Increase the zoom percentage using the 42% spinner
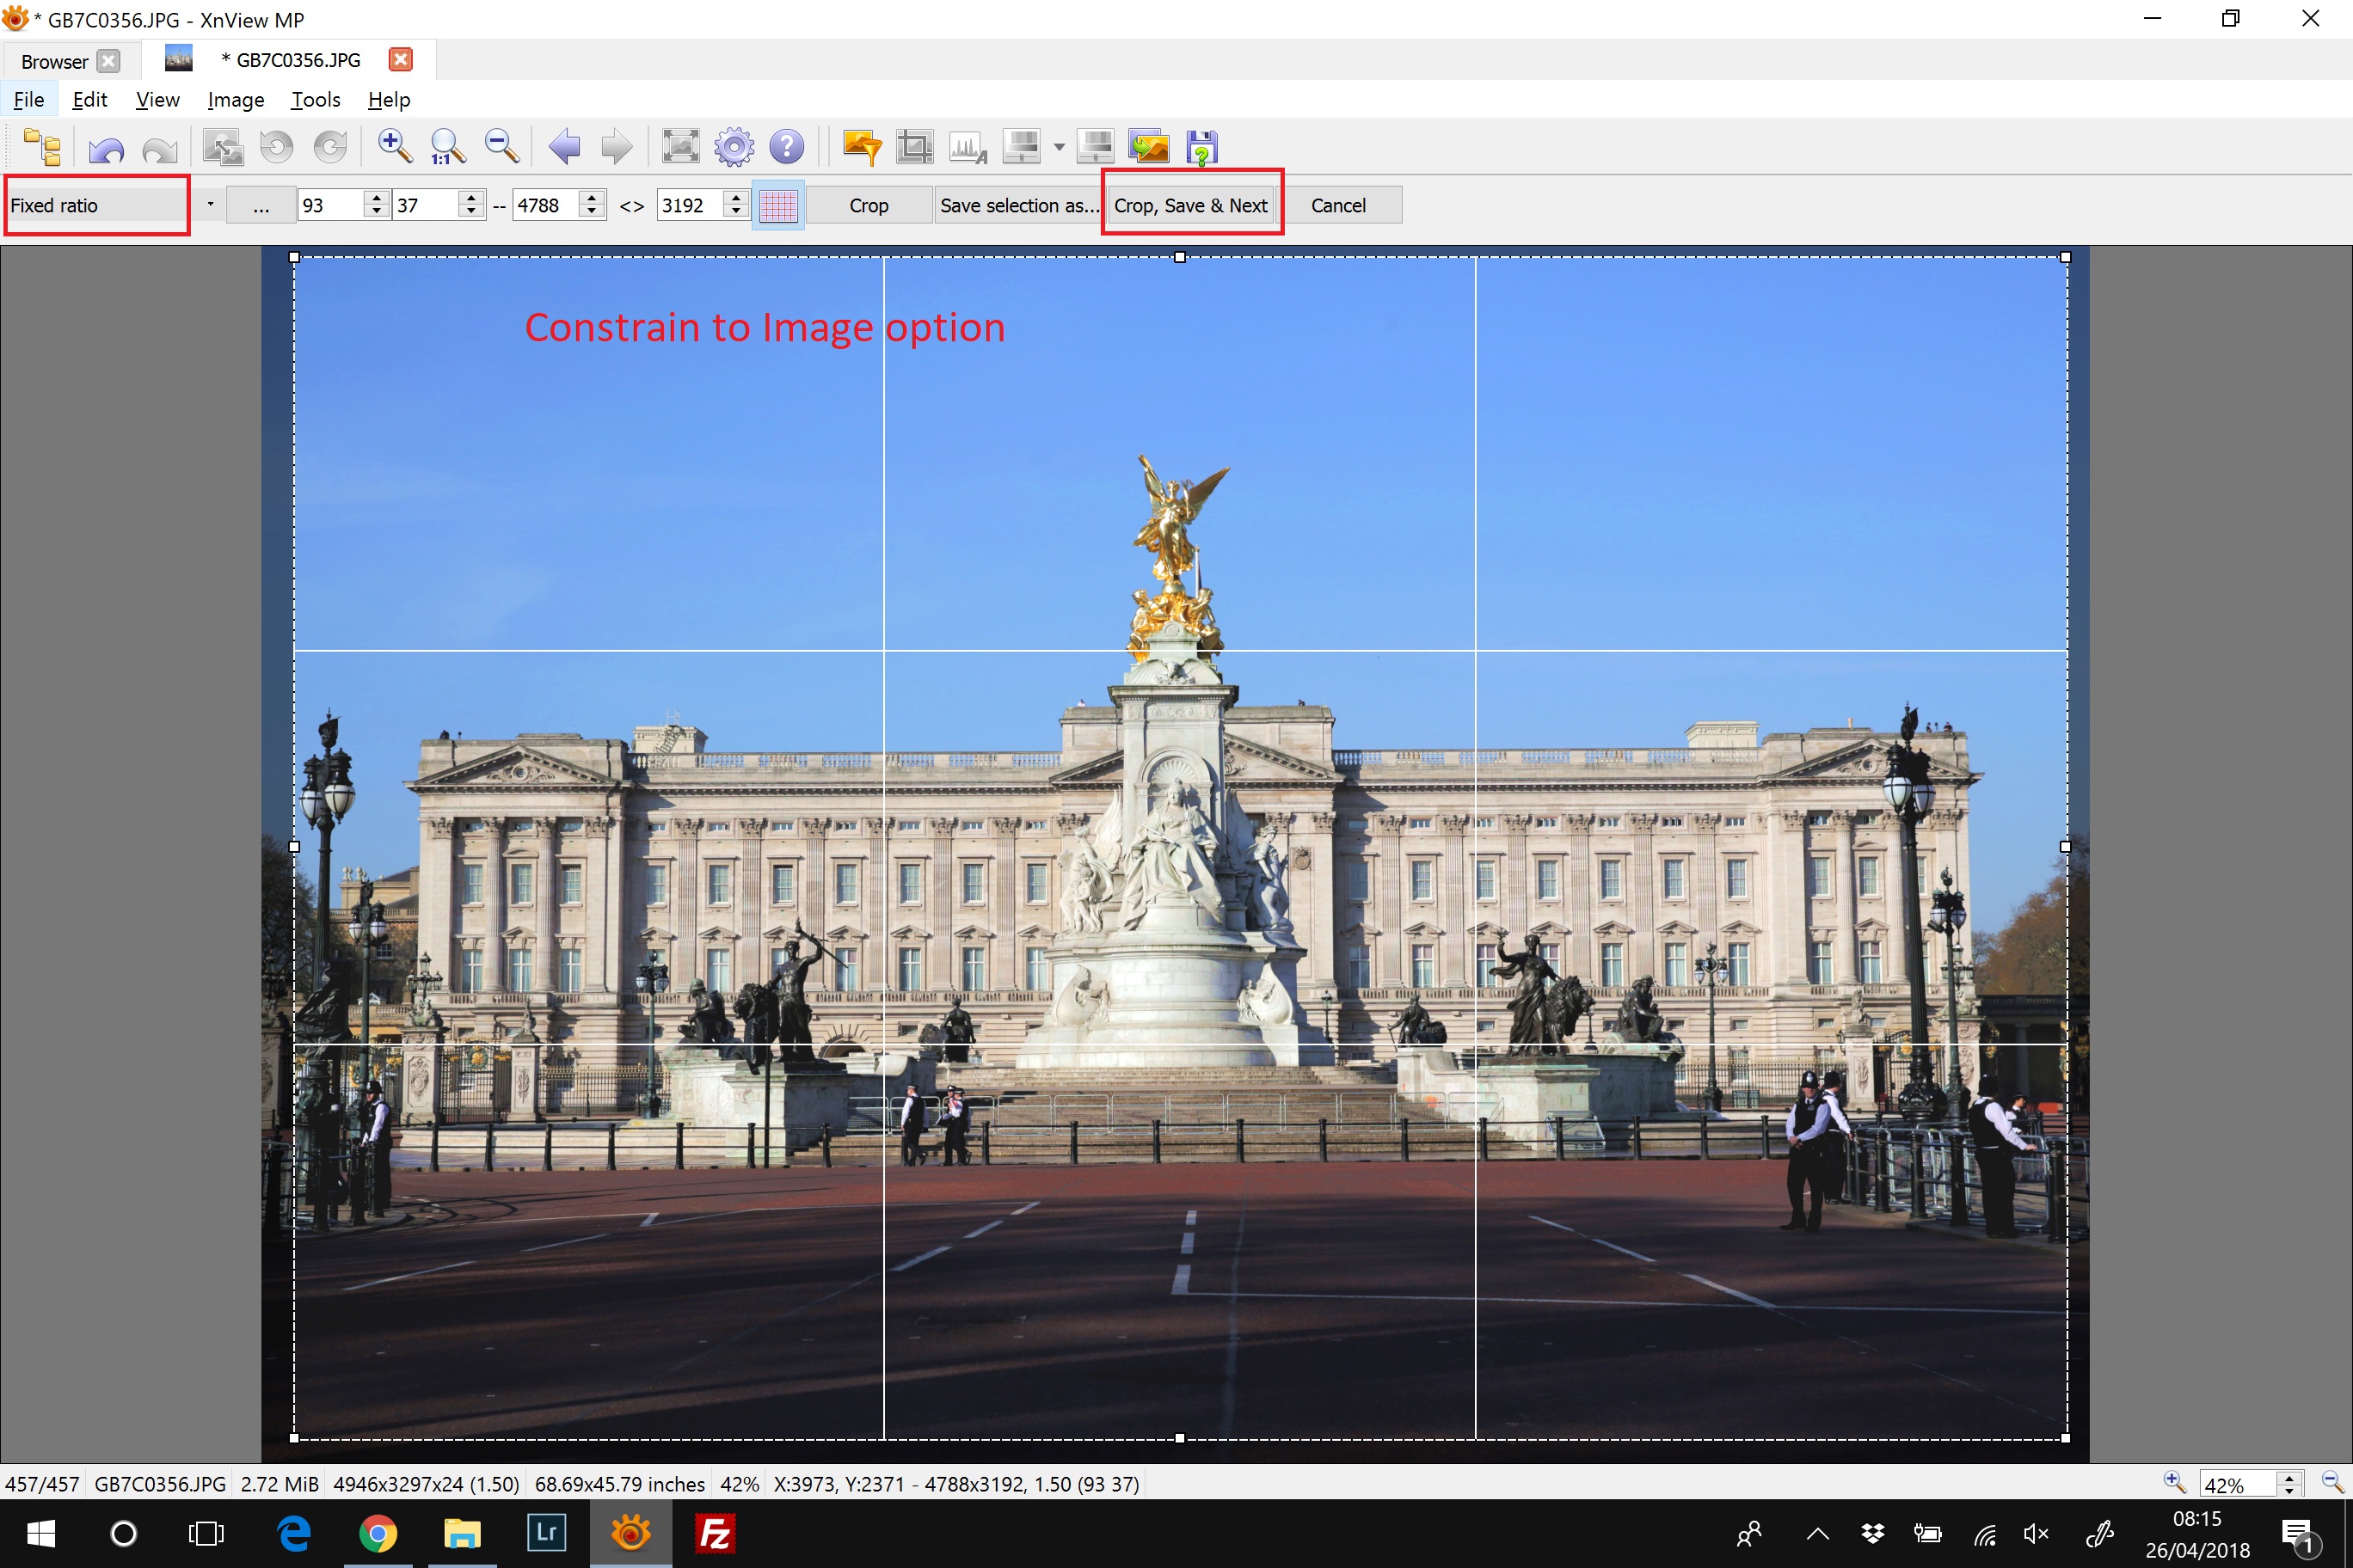 (2289, 1477)
